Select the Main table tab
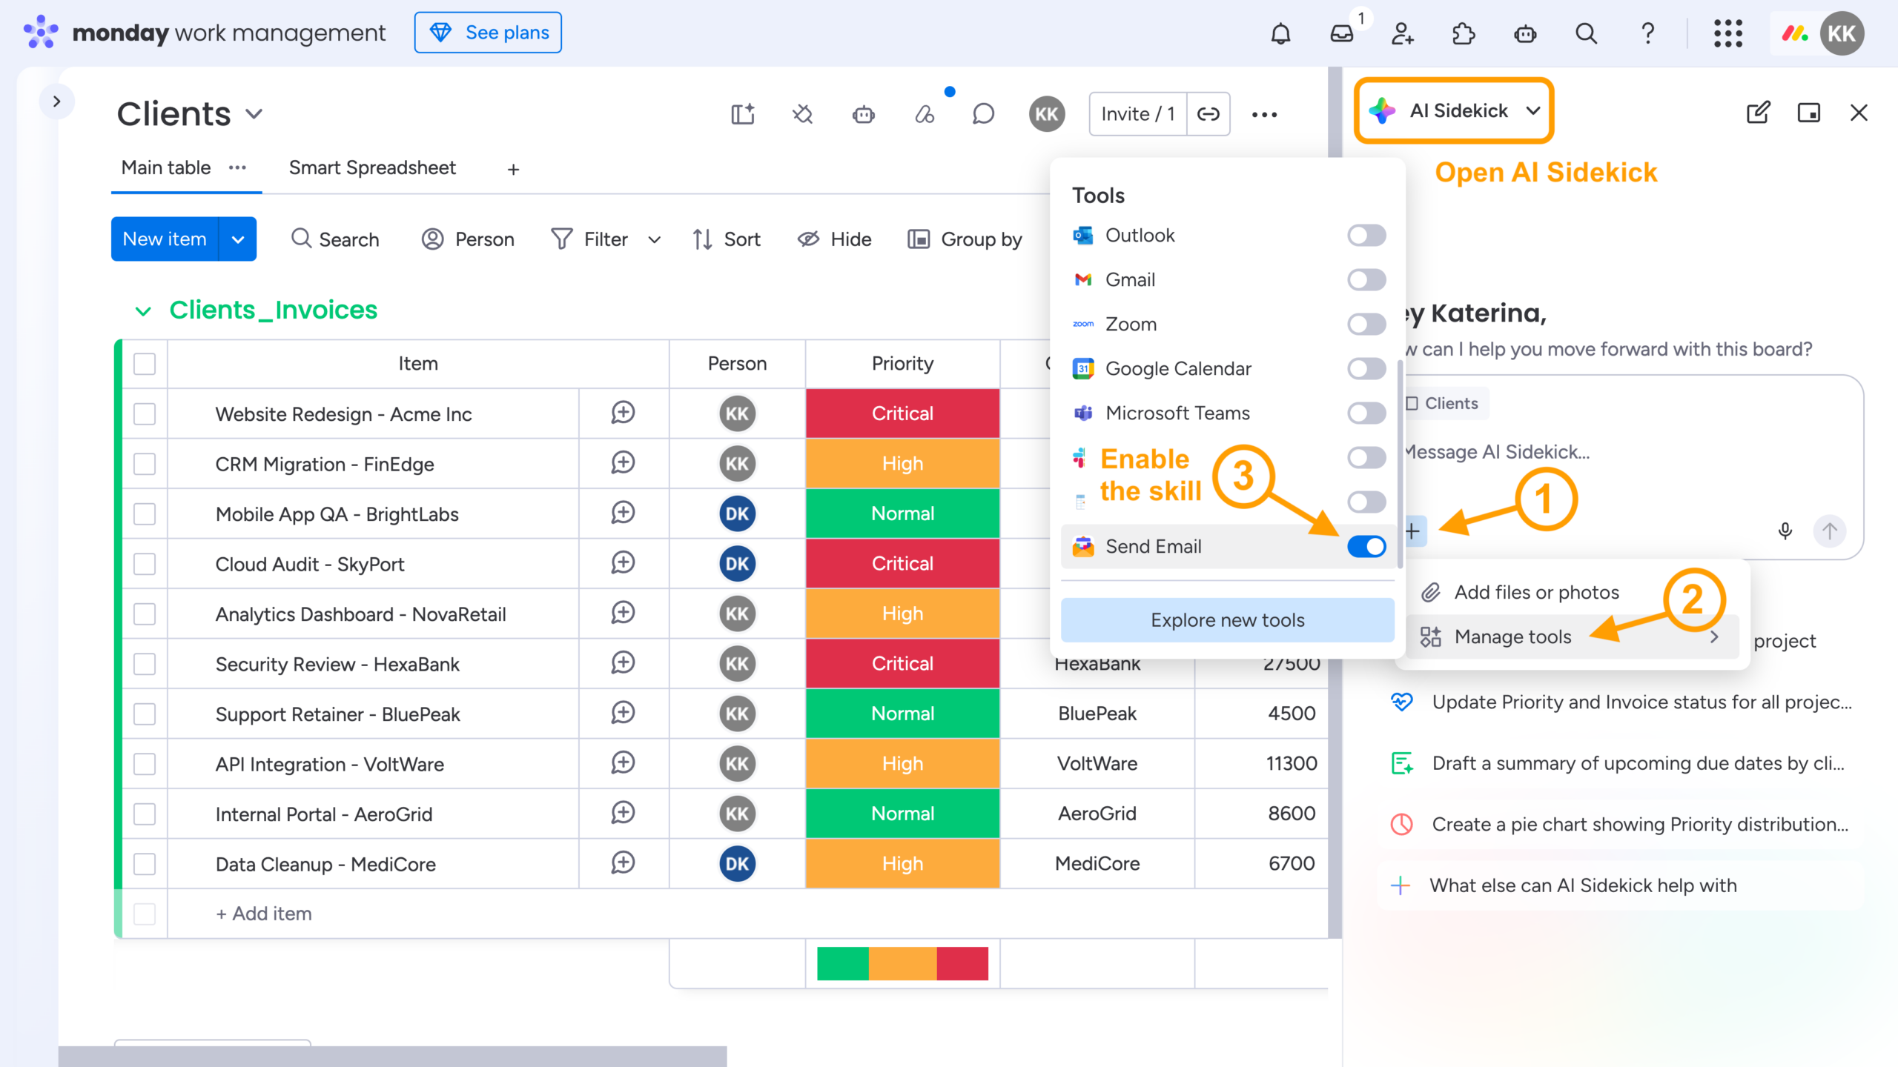The height and width of the screenshot is (1067, 1898). pyautogui.click(x=166, y=168)
